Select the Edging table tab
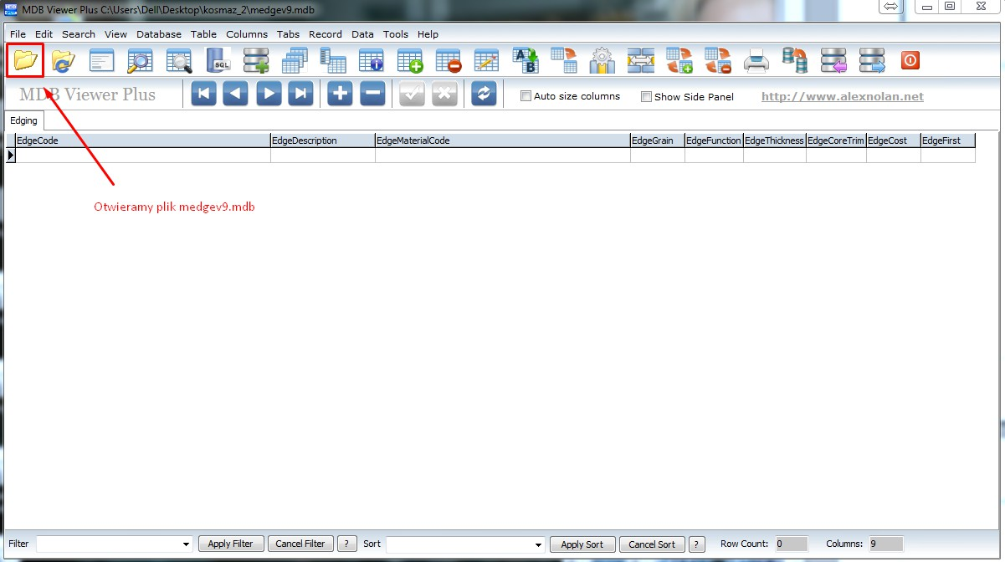The width and height of the screenshot is (1005, 562). (x=23, y=121)
